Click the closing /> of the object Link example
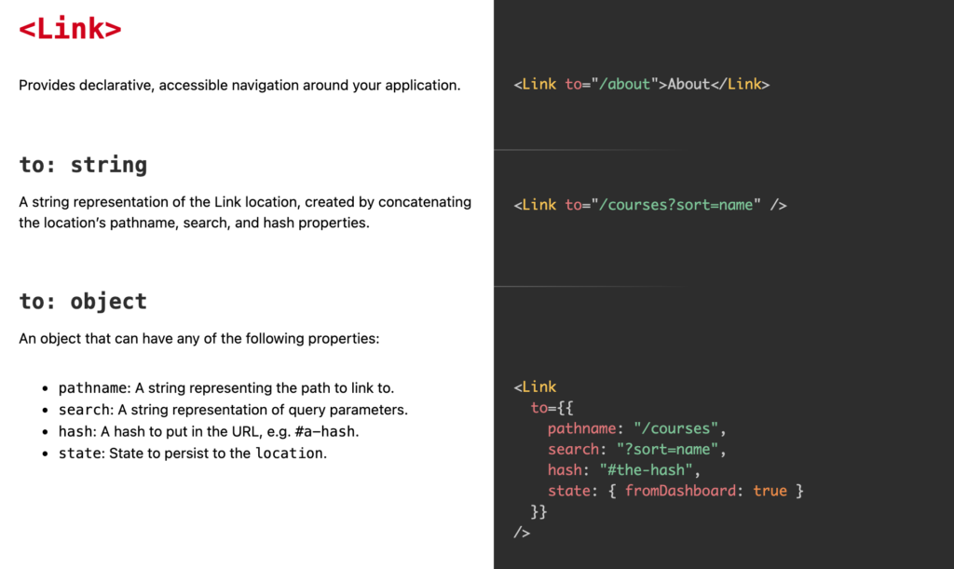 coord(524,532)
